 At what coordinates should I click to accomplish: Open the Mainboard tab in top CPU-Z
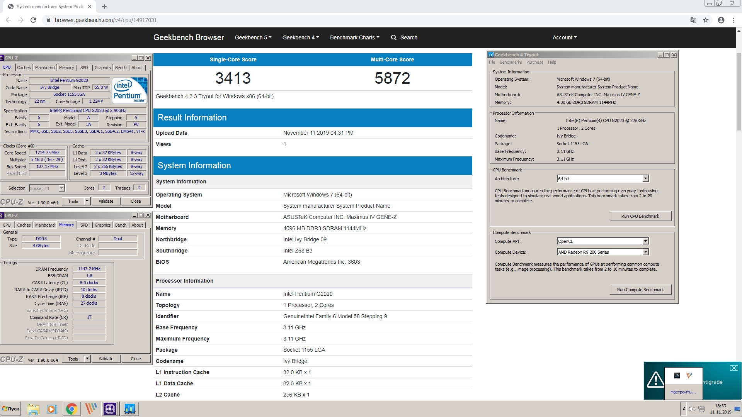(45, 68)
